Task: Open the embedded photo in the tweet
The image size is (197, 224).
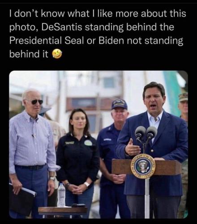Action: click(98, 145)
